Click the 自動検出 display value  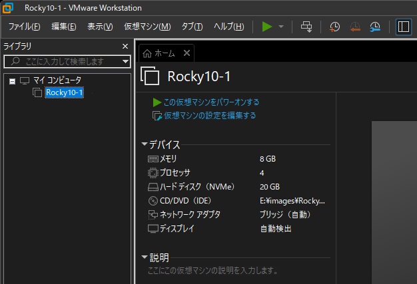pos(276,229)
